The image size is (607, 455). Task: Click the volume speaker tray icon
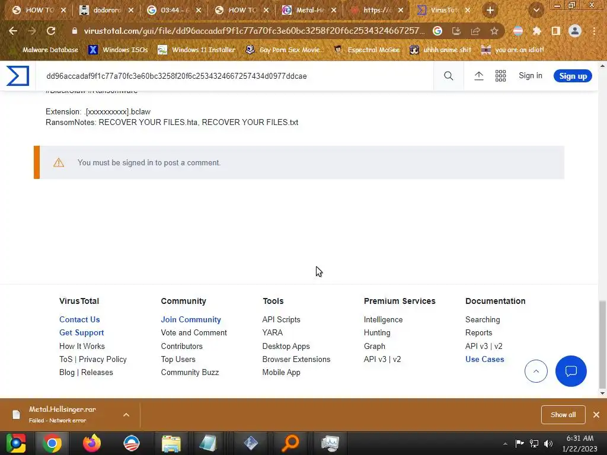548,443
